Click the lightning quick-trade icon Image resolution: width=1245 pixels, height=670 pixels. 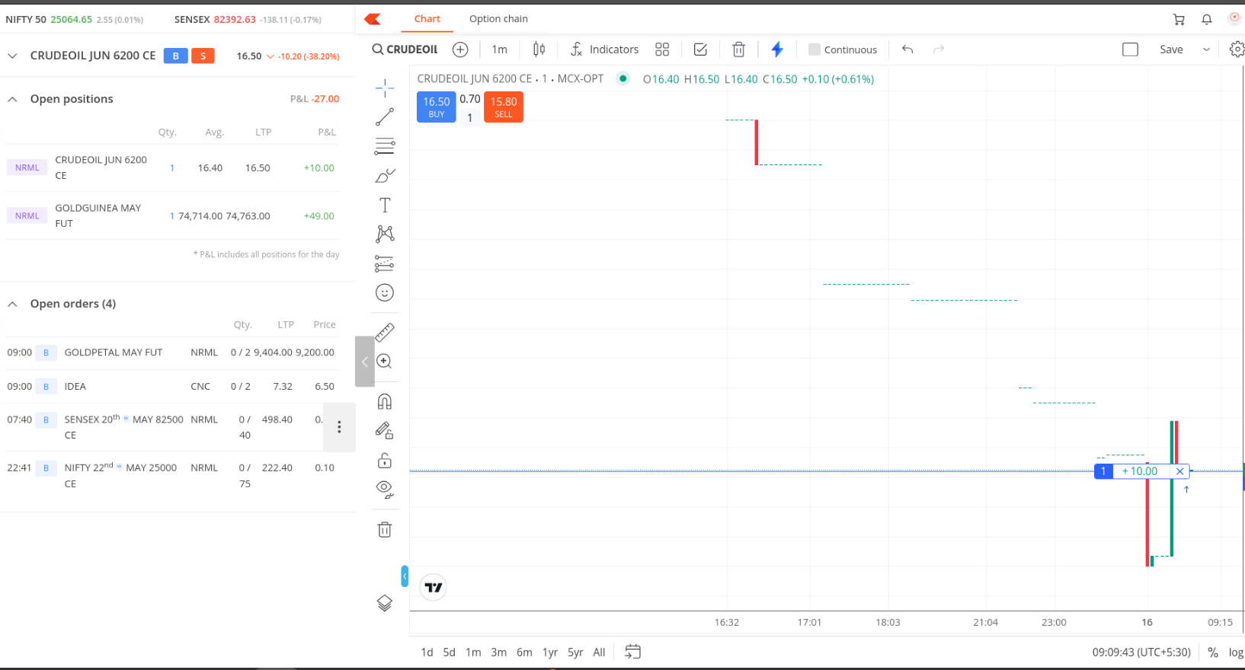pyautogui.click(x=777, y=49)
